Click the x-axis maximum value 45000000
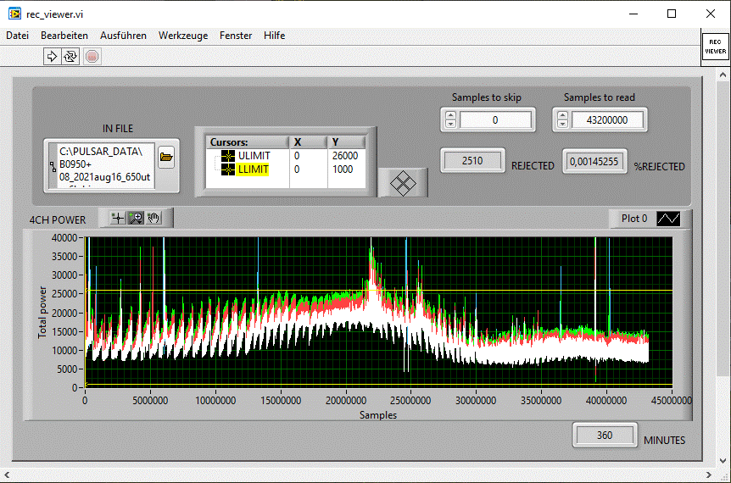The image size is (731, 483). pos(672,401)
